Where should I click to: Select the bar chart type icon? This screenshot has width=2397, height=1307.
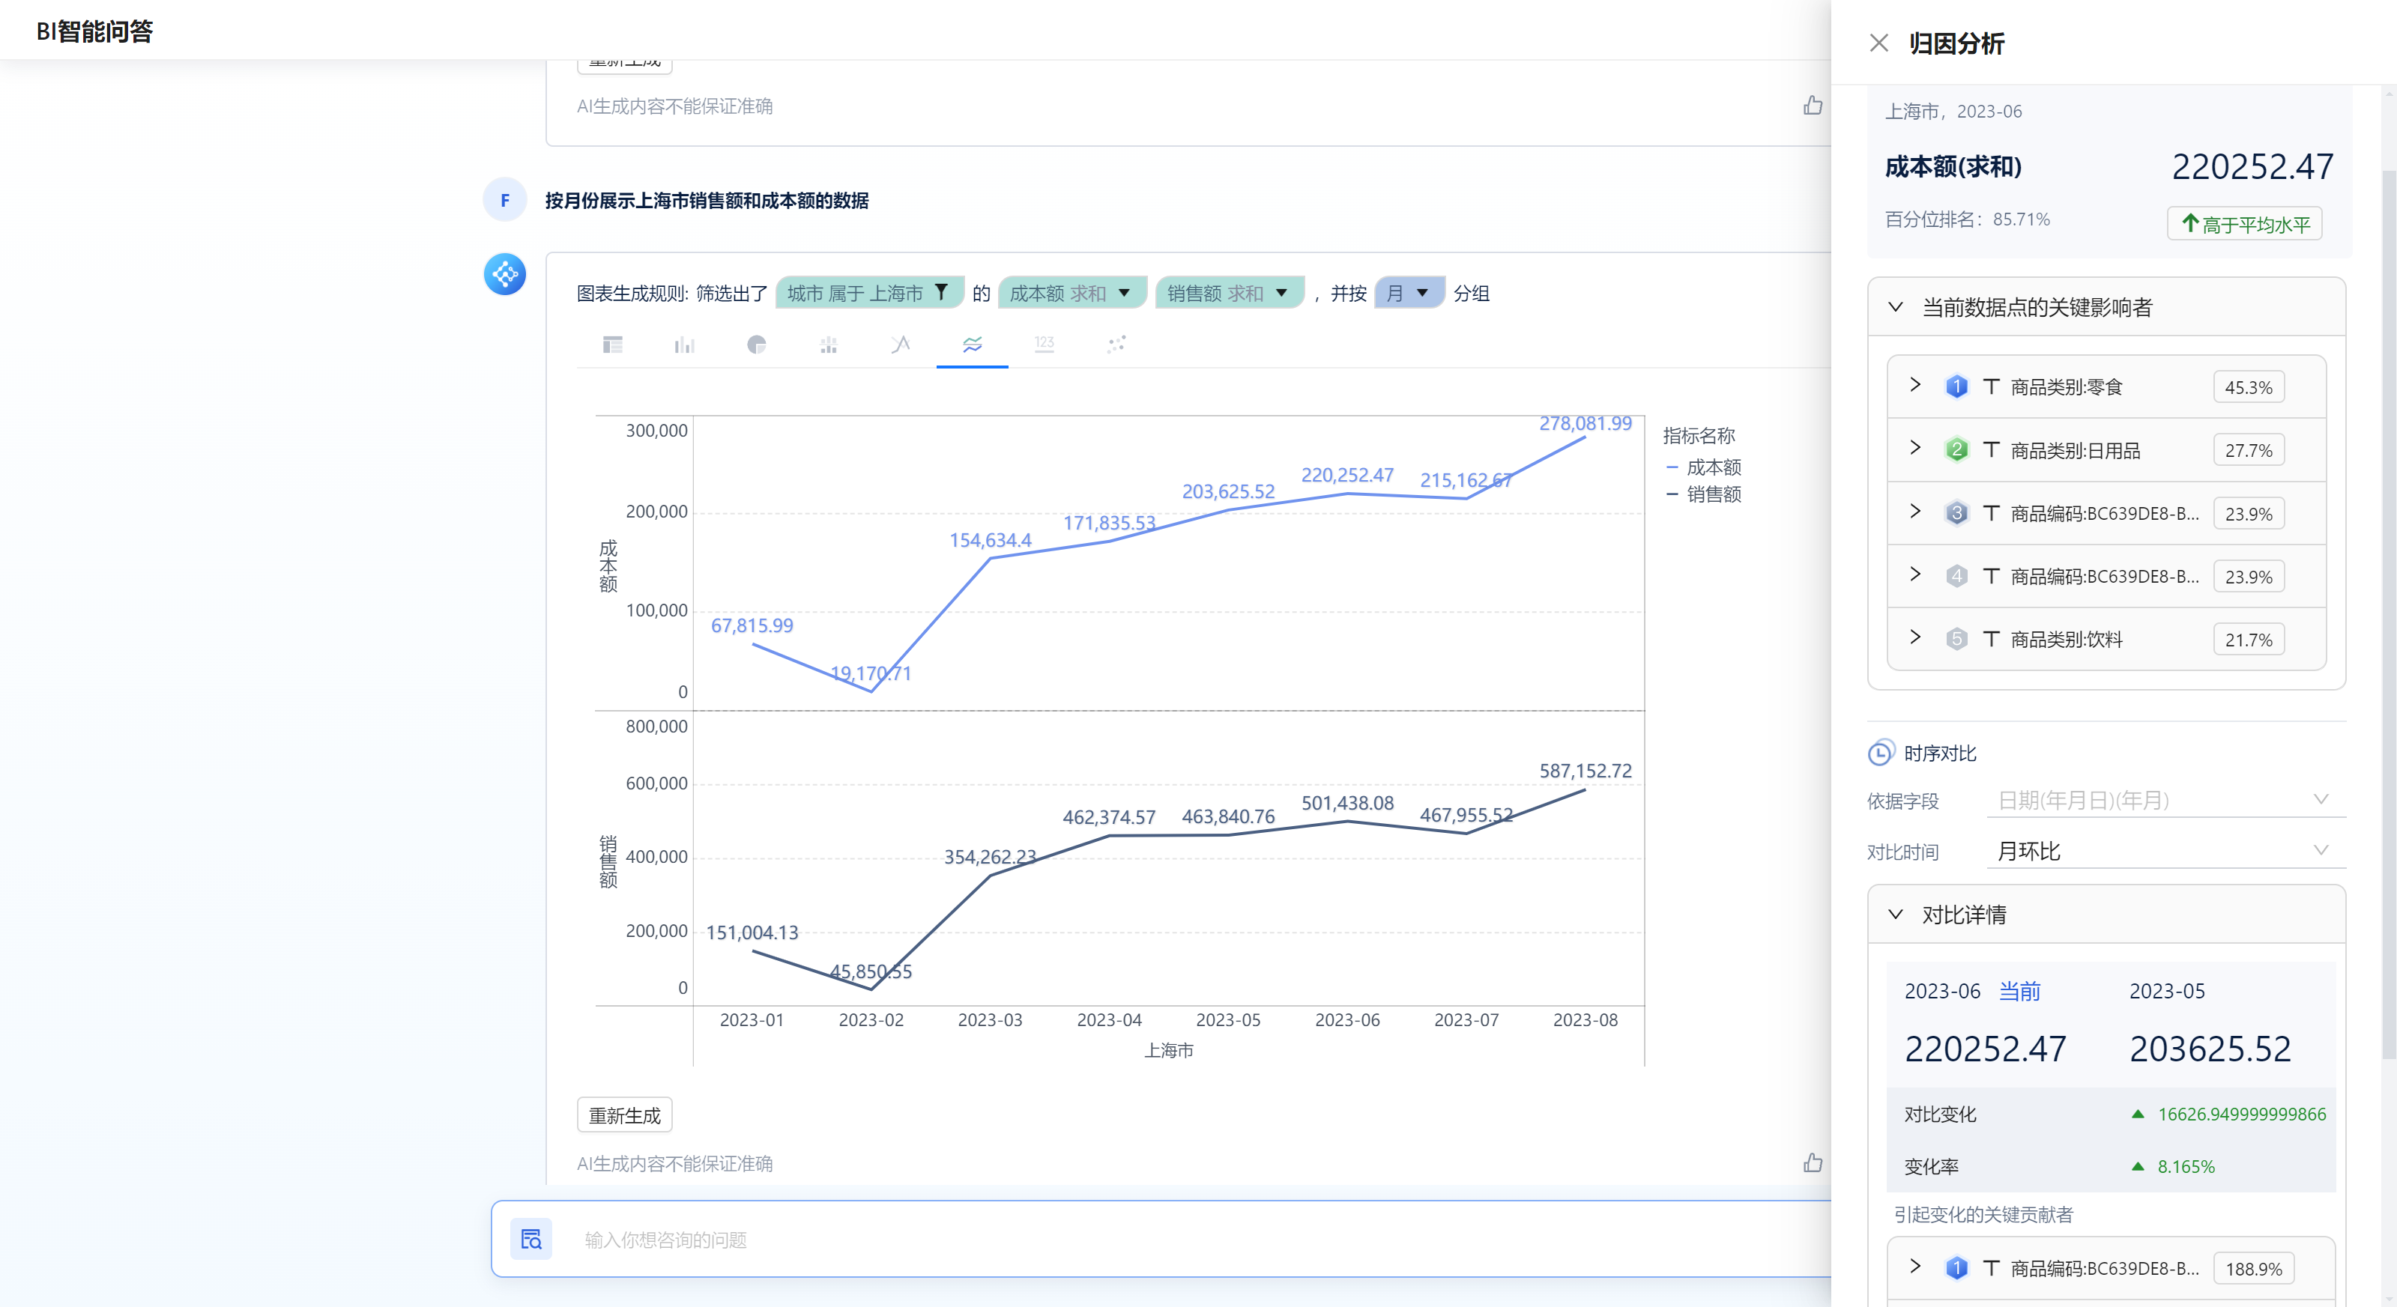tap(684, 345)
